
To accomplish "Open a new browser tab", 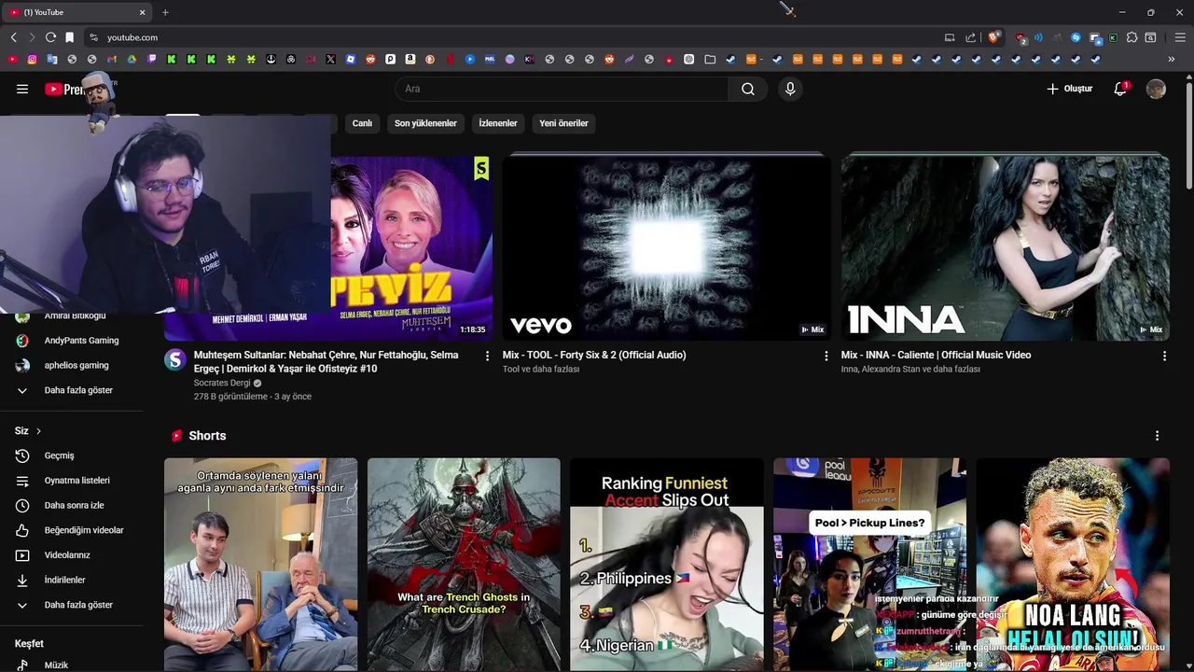I will point(165,12).
